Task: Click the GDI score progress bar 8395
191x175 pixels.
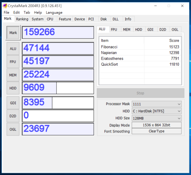Action: click(58, 103)
